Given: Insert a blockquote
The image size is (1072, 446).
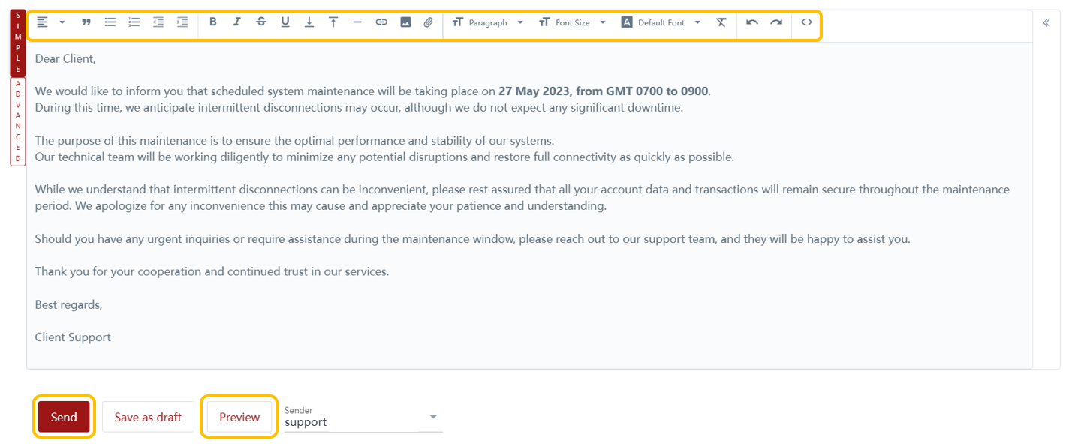Looking at the screenshot, I should coord(86,22).
